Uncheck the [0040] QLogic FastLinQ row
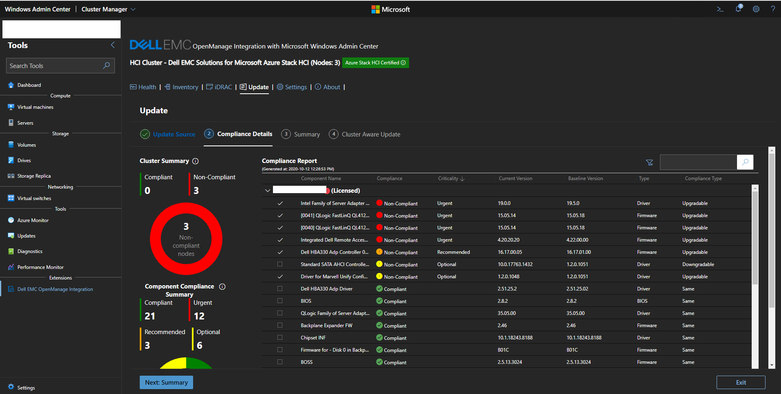The height and width of the screenshot is (394, 781). click(x=280, y=228)
